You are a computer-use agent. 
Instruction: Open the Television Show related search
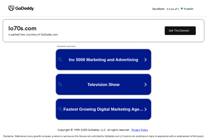click(103, 85)
